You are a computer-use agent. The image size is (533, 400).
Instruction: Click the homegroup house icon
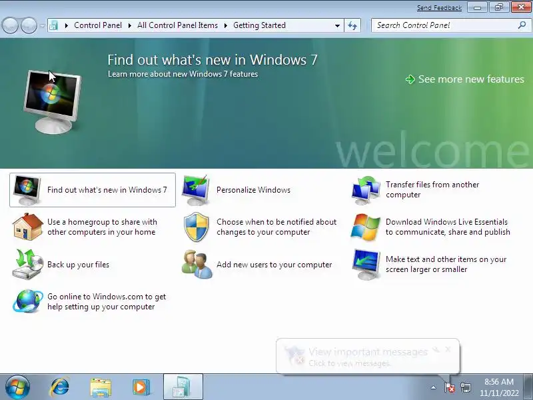[x=27, y=227]
